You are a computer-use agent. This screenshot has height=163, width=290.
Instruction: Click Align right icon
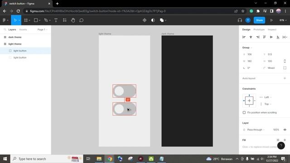(258, 37)
